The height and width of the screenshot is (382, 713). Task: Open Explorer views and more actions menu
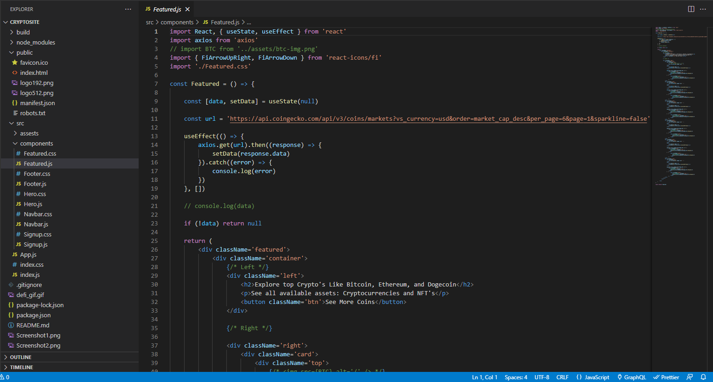pos(128,9)
